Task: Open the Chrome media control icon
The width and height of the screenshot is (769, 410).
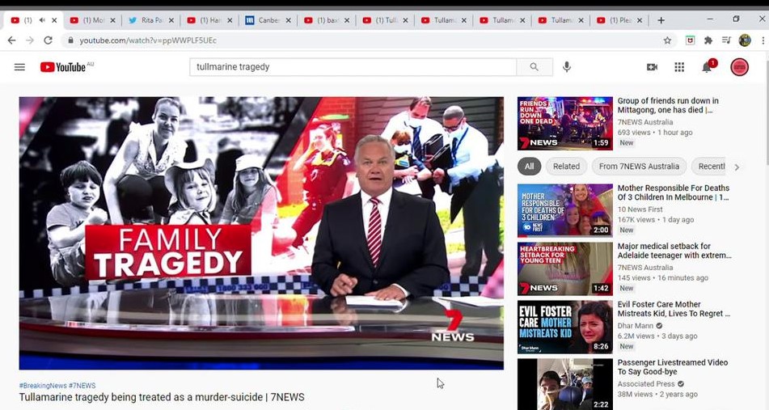Action: click(726, 40)
